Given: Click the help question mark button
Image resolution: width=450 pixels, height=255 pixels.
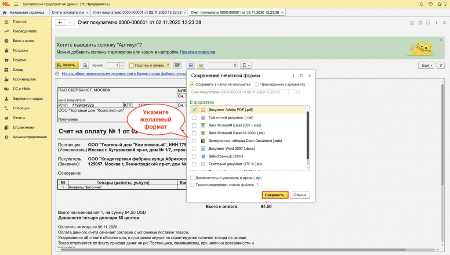Looking at the screenshot, I should pos(440,65).
